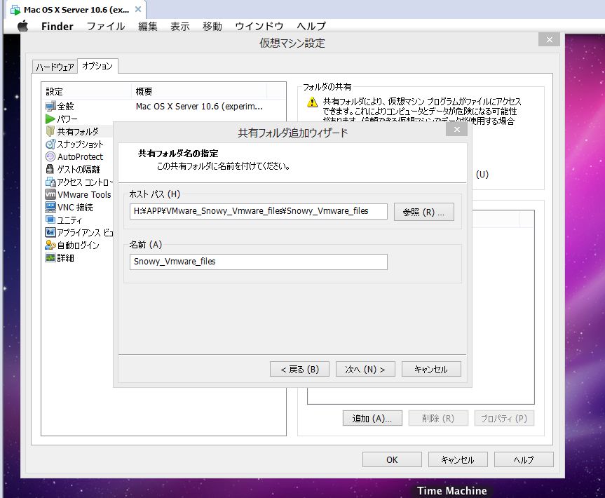
Task: Select the アプライアンス ビュー icon
Action: tap(50, 232)
